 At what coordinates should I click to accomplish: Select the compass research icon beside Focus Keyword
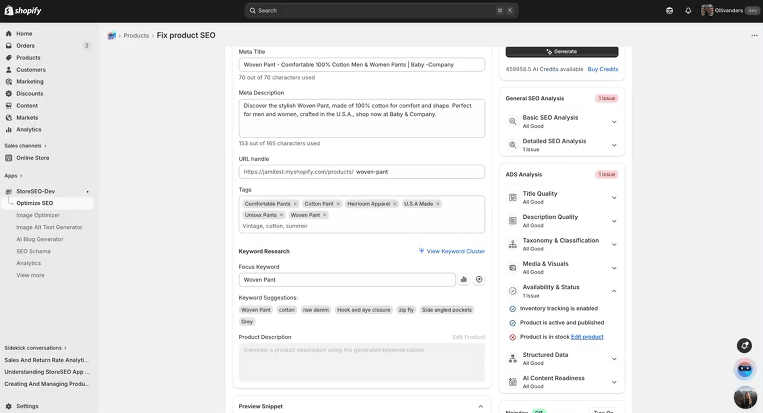(479, 279)
